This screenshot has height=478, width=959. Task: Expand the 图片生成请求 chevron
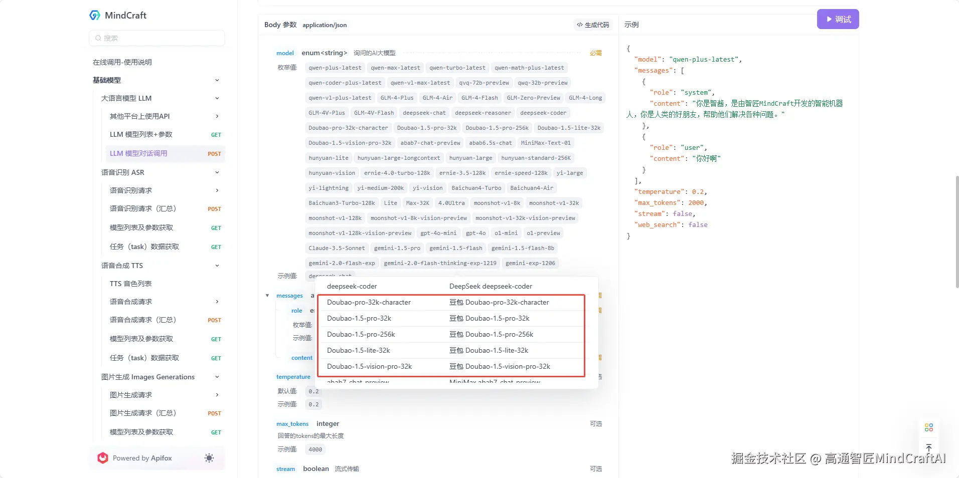pos(217,395)
